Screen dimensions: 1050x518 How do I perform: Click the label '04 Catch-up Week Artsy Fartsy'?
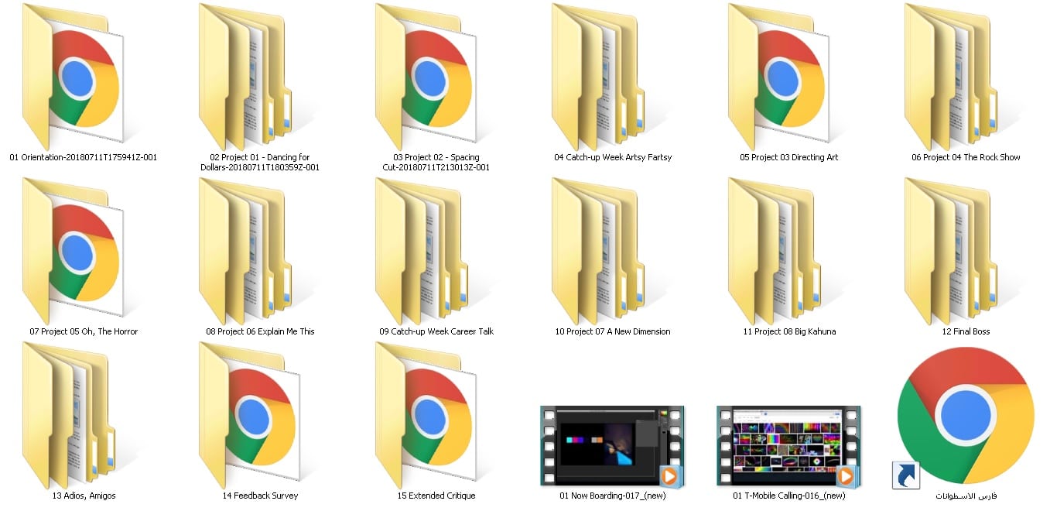click(613, 157)
